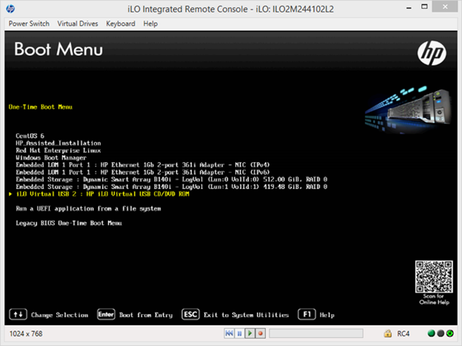
Task: Click the One-Time Boot Menu heading
Action: tap(40, 107)
